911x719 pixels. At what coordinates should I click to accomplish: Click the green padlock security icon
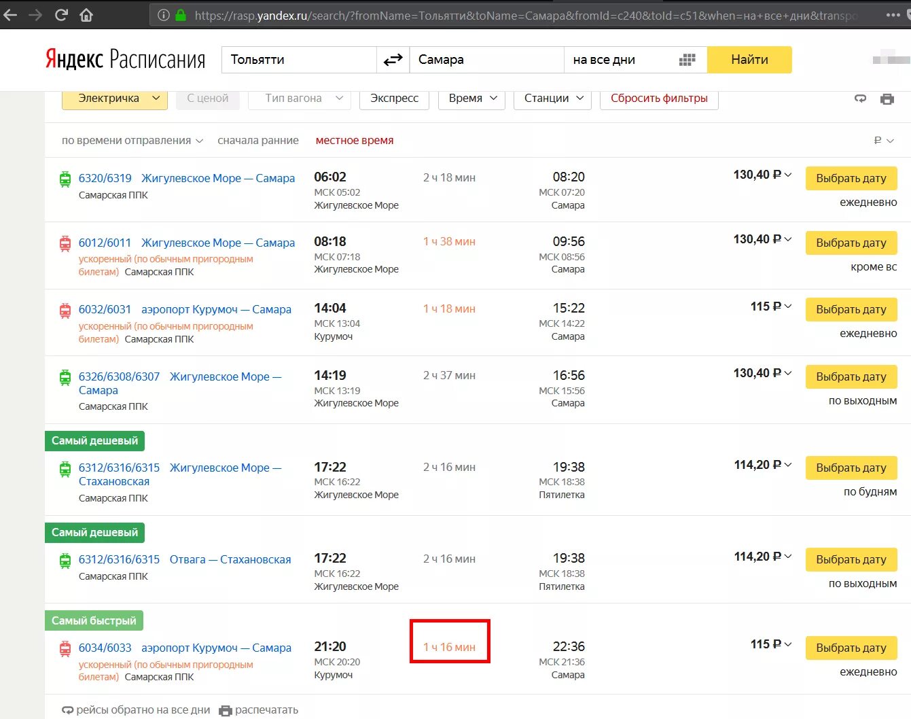(181, 15)
